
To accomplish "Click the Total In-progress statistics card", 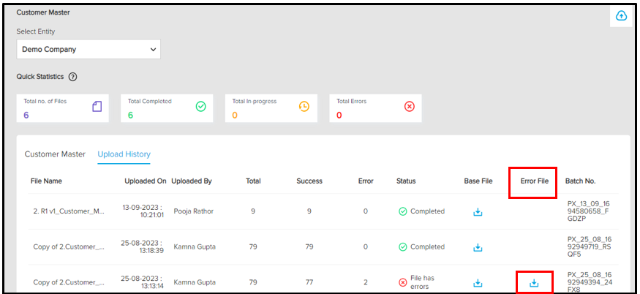I will pyautogui.click(x=271, y=108).
